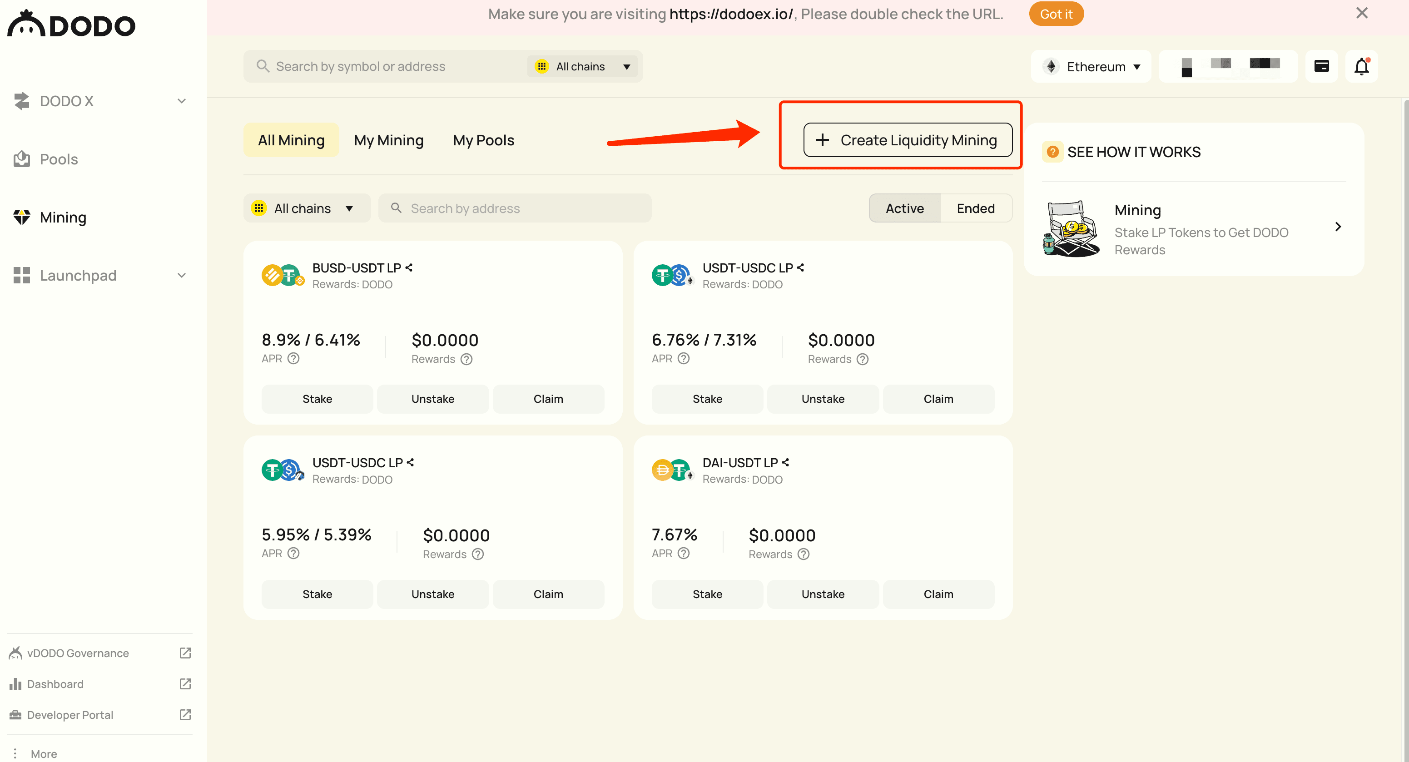The width and height of the screenshot is (1409, 762).
Task: Select the All Mining tab
Action: tap(291, 140)
